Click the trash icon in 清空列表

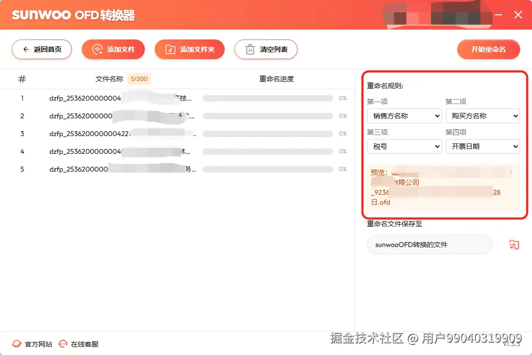pyautogui.click(x=250, y=49)
